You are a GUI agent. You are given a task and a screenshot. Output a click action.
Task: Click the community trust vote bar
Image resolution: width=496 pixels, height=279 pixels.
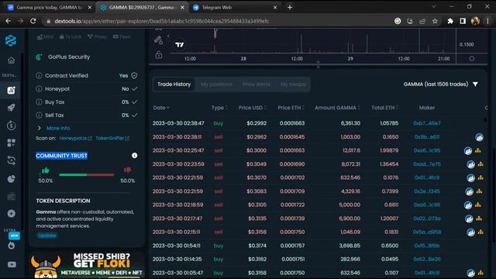tap(86, 174)
